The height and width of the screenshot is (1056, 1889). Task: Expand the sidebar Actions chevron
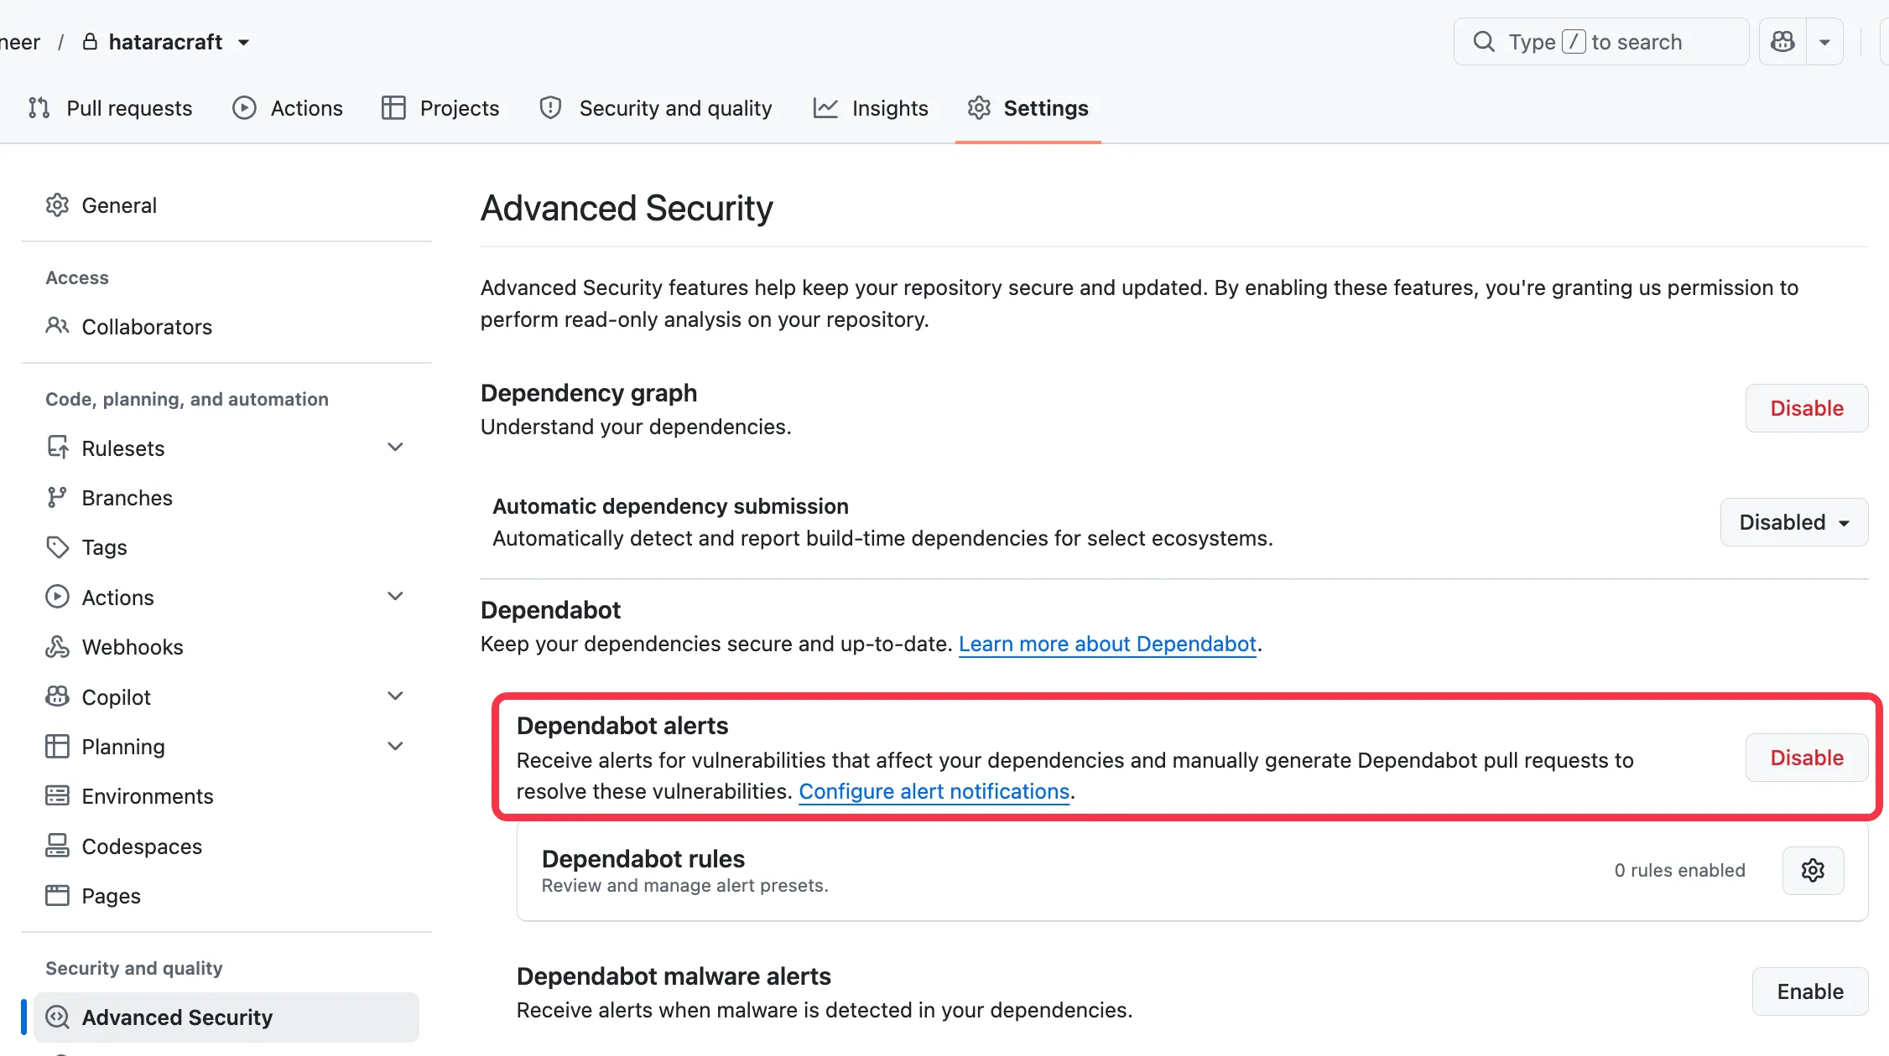click(395, 596)
